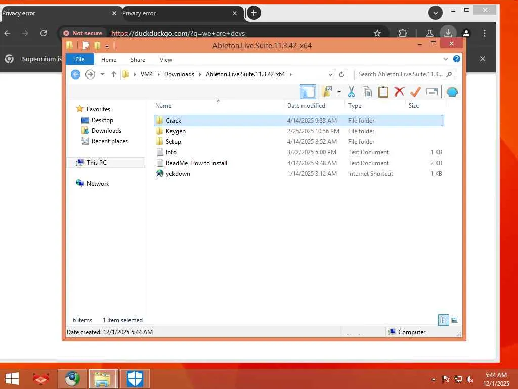This screenshot has height=389, width=518.
Task: Toggle the navigation pane layout button
Action: 308,92
